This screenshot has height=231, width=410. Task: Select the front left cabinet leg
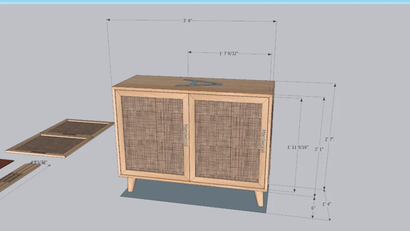pyautogui.click(x=131, y=184)
